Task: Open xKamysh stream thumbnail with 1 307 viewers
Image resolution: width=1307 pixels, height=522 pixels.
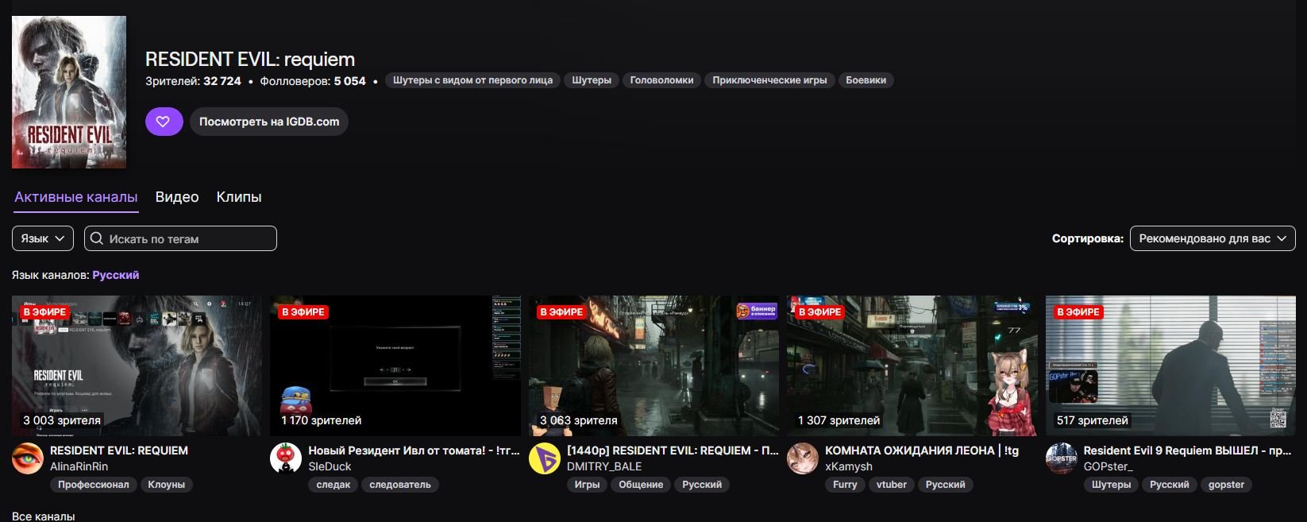Action: [912, 365]
